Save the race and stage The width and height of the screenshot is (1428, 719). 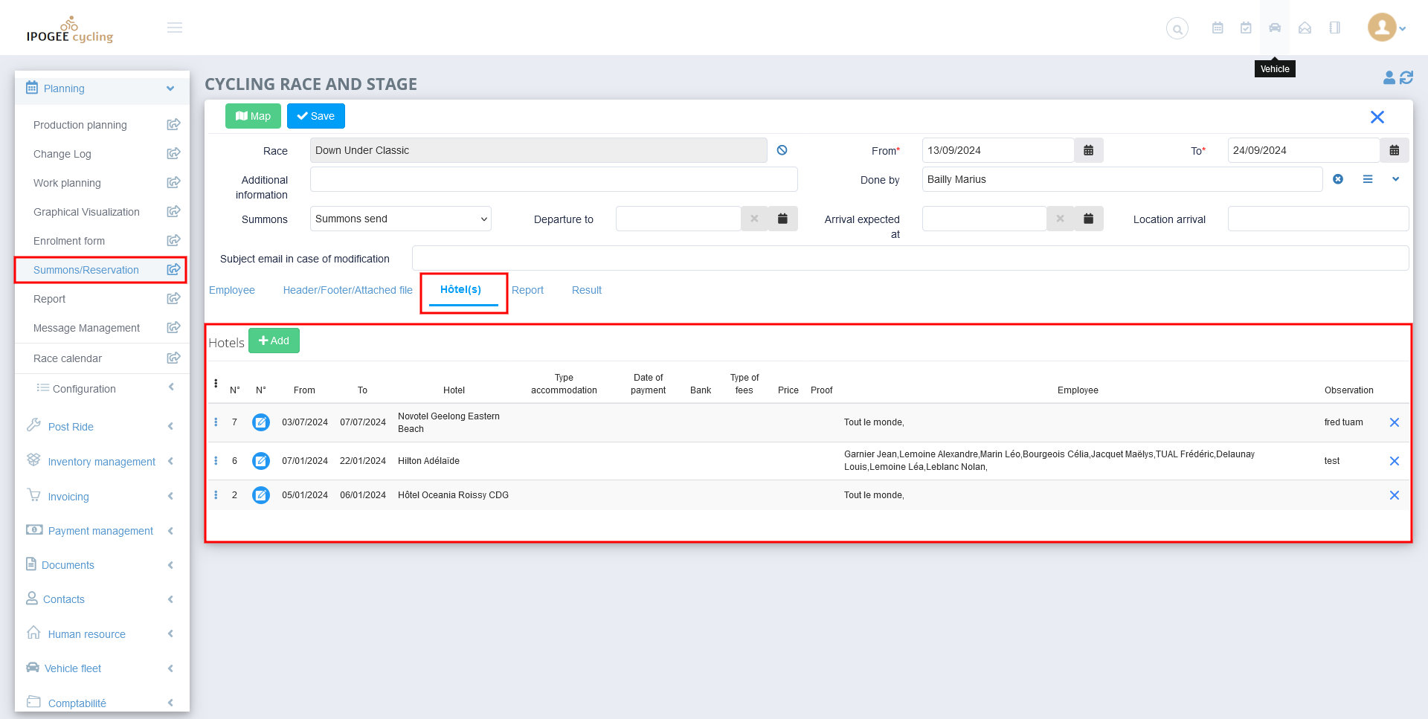(x=316, y=116)
